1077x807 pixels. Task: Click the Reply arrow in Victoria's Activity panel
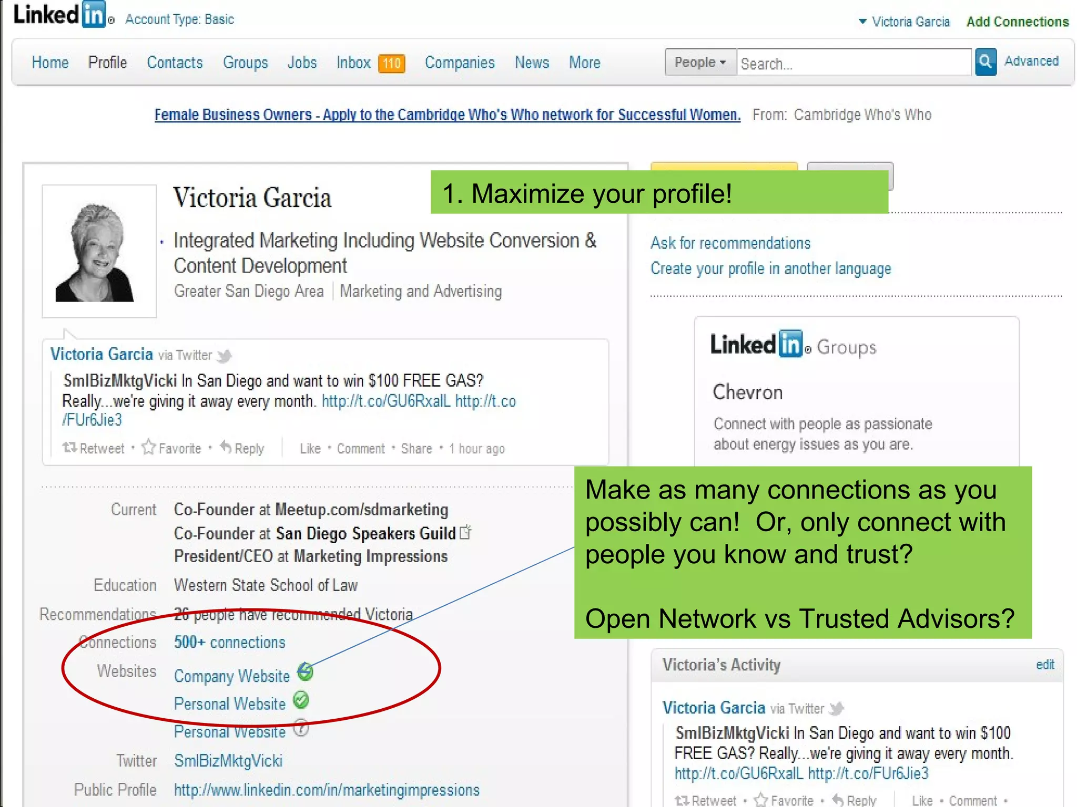[838, 800]
